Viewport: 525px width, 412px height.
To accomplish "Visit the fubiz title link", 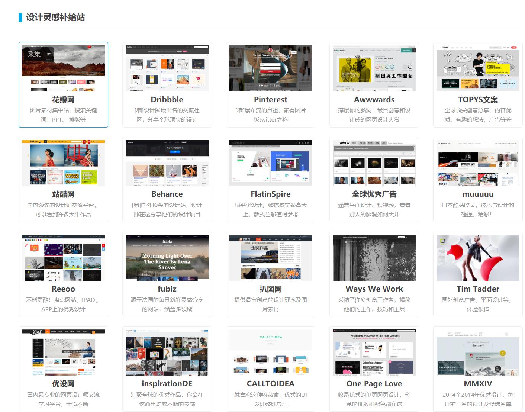I will [x=167, y=289].
